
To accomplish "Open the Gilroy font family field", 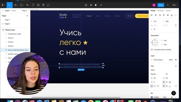I will pos(153,70).
